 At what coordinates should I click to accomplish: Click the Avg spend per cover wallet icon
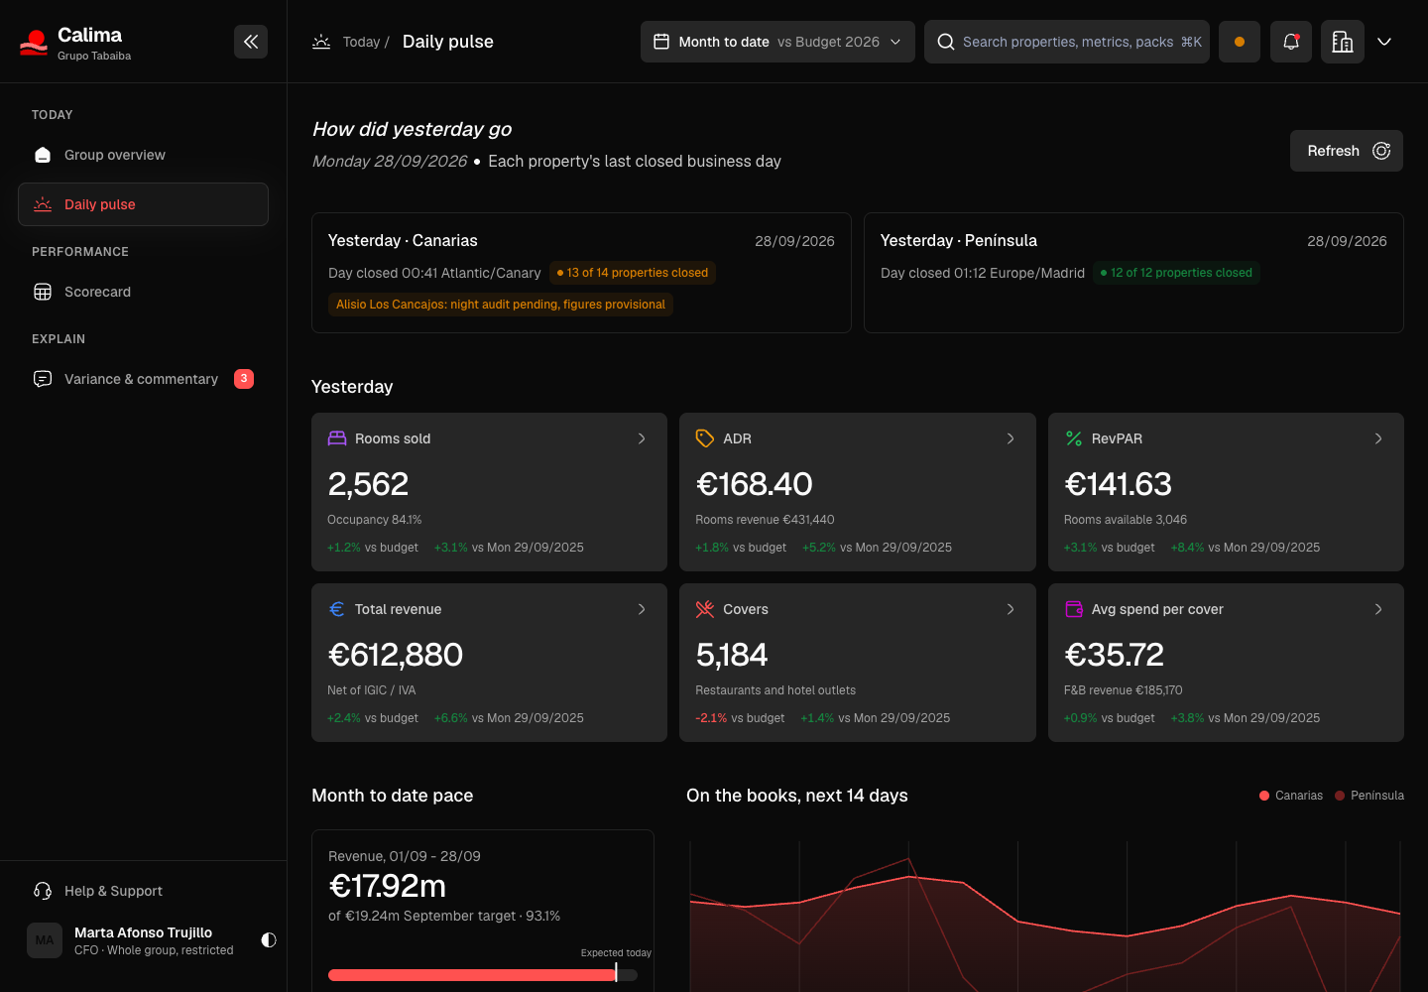coord(1074,609)
